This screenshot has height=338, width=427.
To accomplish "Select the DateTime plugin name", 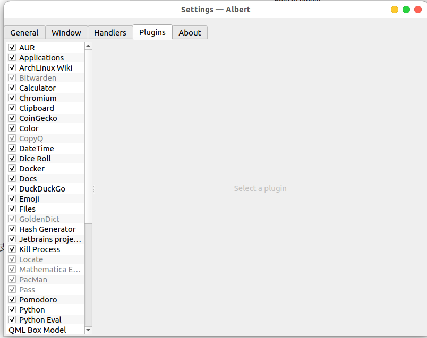I will [x=37, y=149].
